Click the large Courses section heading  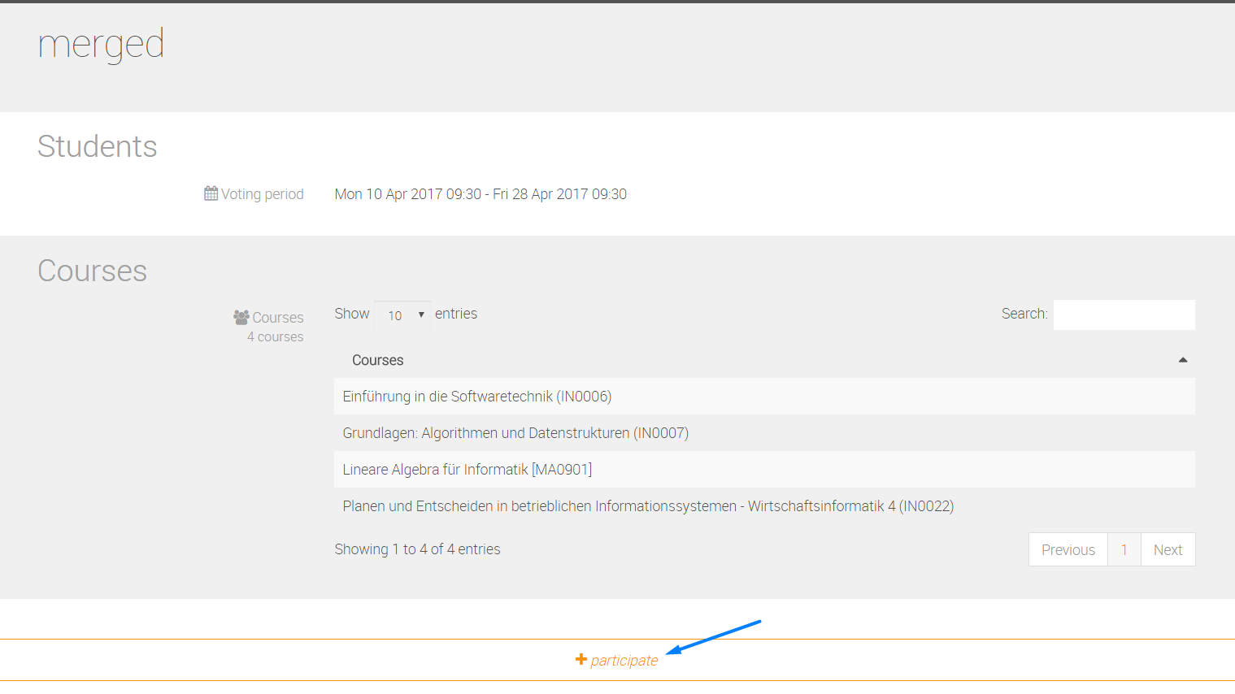click(93, 271)
